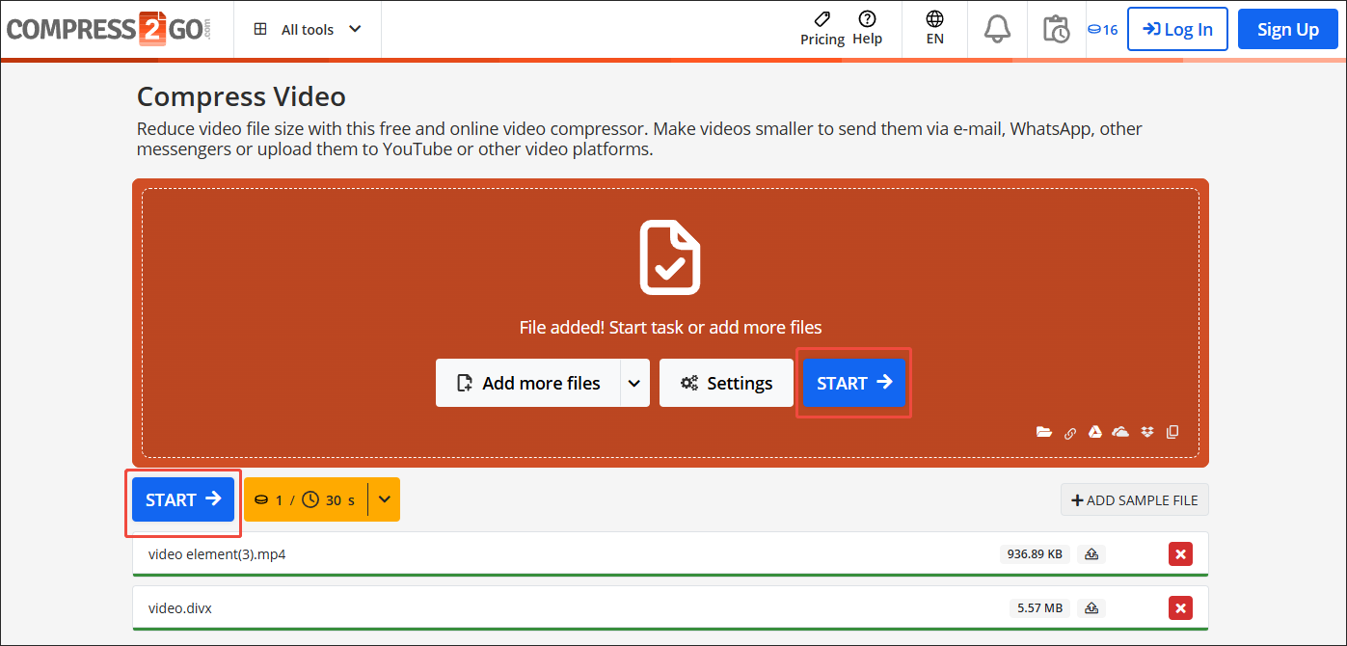Import from OneDrive cloud icon
This screenshot has height=646, width=1347.
click(1120, 432)
